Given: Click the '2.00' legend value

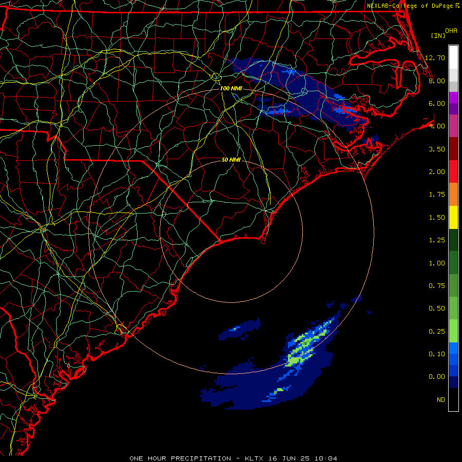Looking at the screenshot, I should pyautogui.click(x=437, y=172).
